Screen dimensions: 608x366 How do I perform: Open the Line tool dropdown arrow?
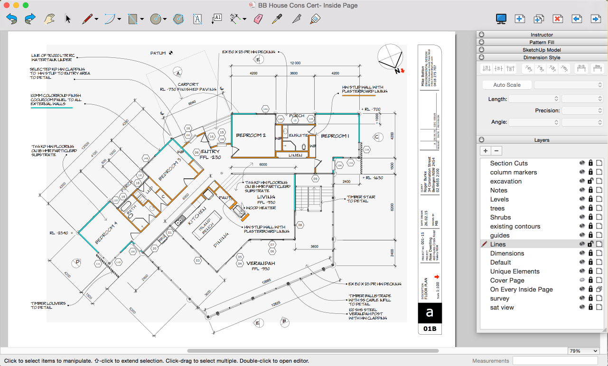coord(96,19)
